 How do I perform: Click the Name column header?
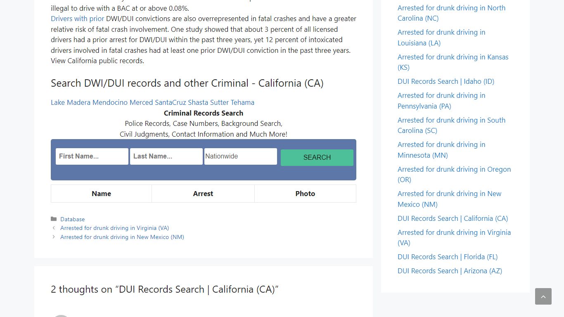tap(101, 194)
